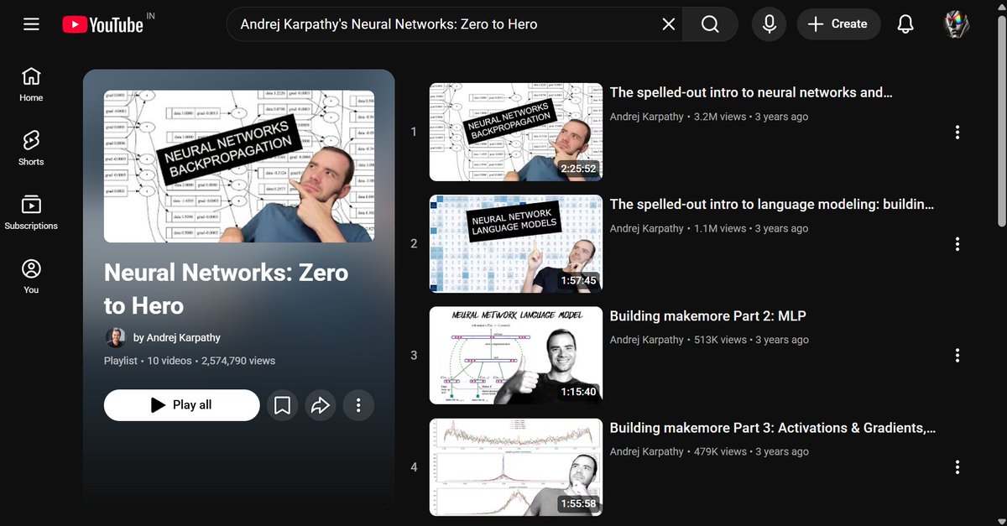This screenshot has height=526, width=1007.
Task: Click the 'Neural Networks: Zero to Hero' heading
Action: point(226,289)
